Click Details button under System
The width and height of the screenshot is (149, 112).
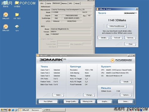point(126,82)
